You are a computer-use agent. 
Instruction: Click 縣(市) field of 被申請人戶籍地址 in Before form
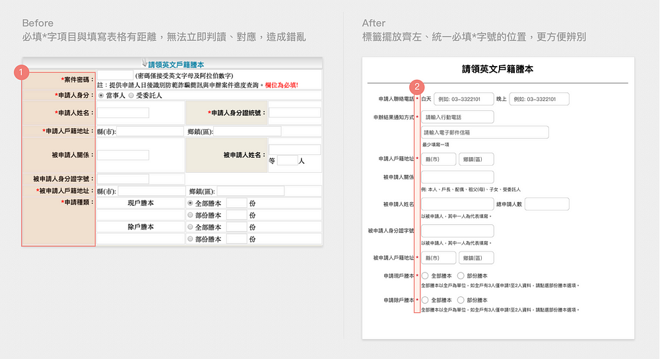(x=152, y=191)
